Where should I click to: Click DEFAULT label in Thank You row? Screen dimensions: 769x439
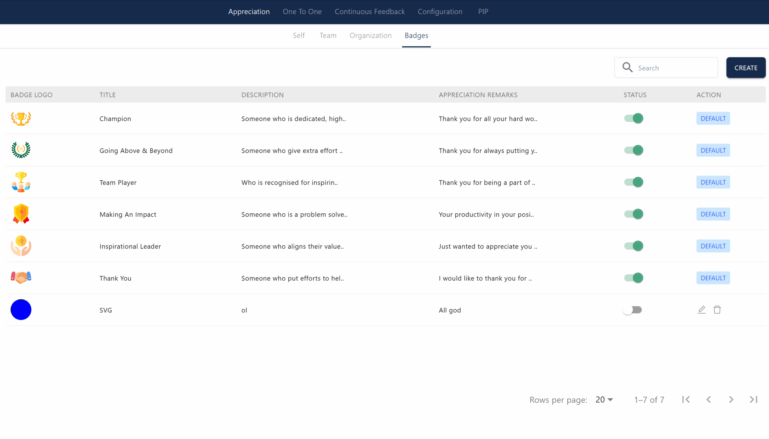click(713, 278)
